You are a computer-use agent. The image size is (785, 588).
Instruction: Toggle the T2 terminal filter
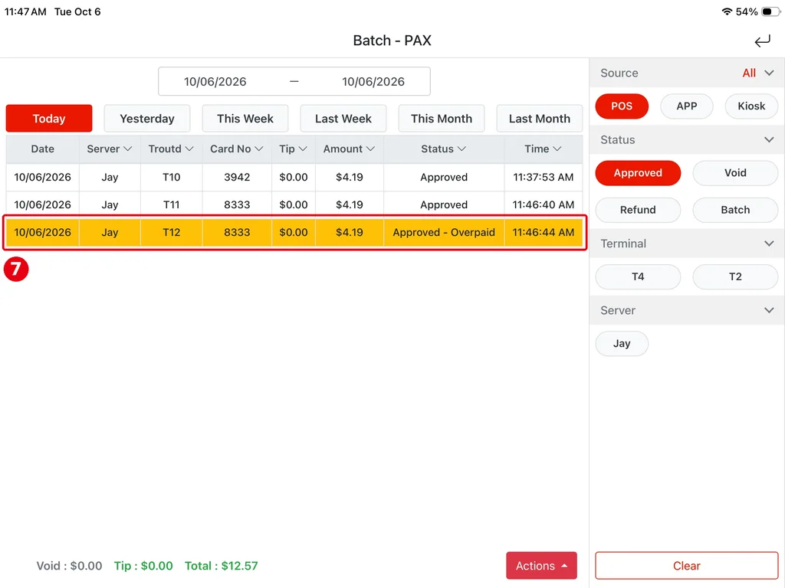tap(735, 277)
